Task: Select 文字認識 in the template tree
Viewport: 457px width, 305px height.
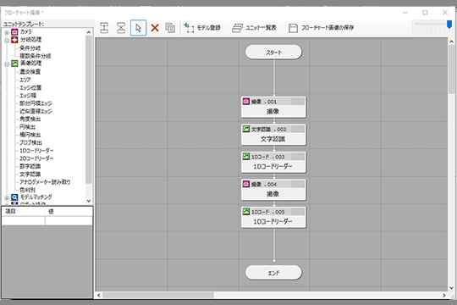Action: point(30,175)
